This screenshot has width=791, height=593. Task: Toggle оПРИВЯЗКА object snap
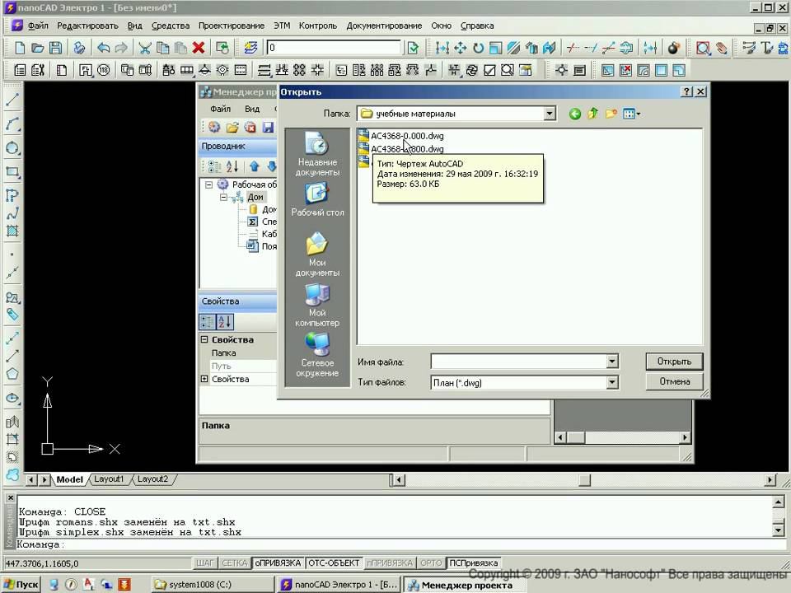click(278, 563)
